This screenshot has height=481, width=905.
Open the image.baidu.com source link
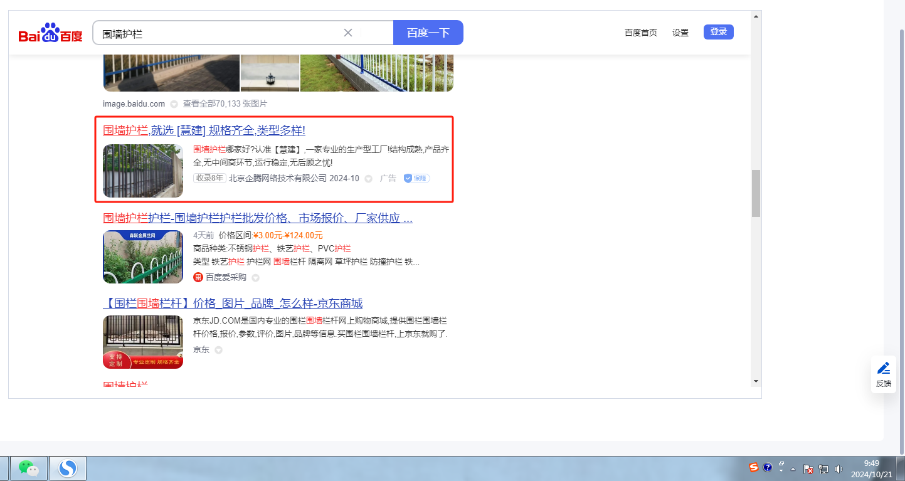(134, 103)
